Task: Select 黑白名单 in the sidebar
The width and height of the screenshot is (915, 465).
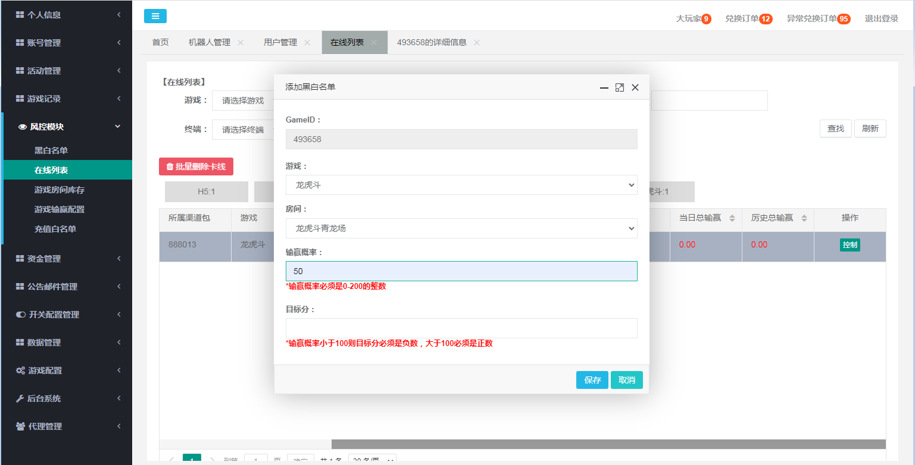Action: [51, 150]
